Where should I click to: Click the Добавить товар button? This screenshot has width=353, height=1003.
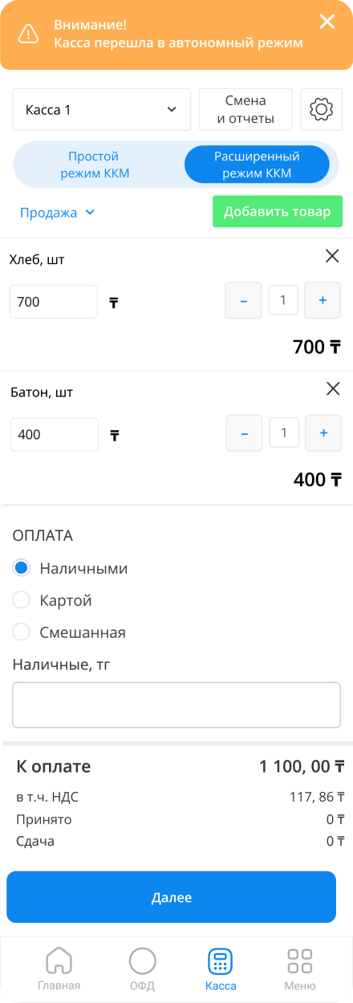point(278,212)
